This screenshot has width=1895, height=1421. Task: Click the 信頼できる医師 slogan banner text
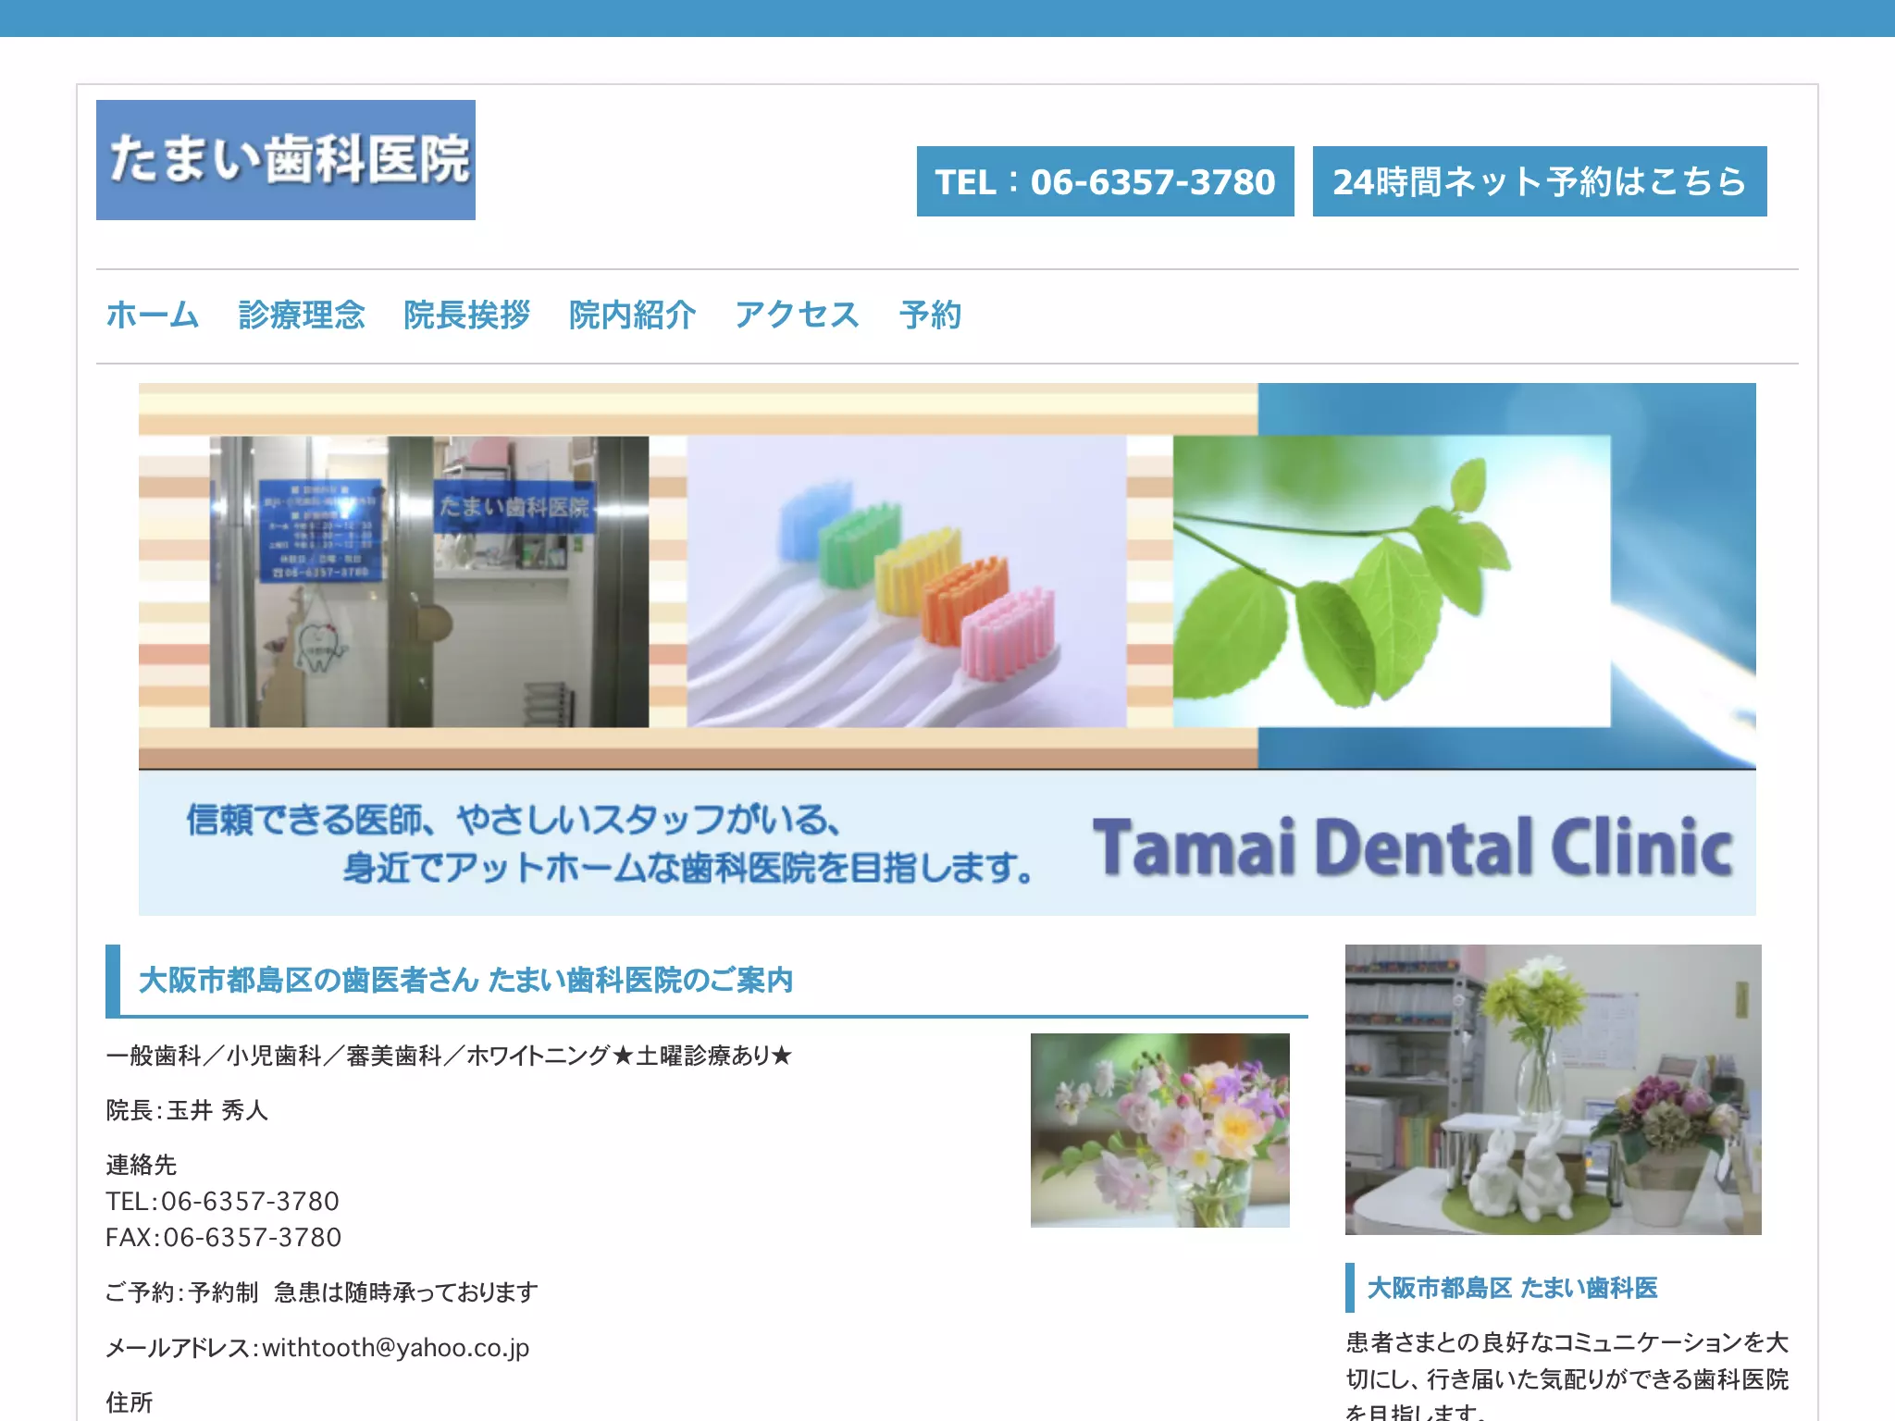coord(609,844)
